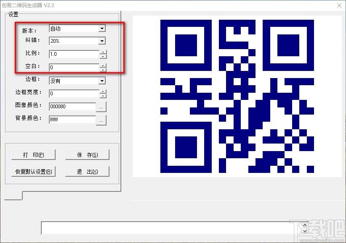346x243 pixels.
Task: Click the content text box at bottom
Action: pos(172,228)
